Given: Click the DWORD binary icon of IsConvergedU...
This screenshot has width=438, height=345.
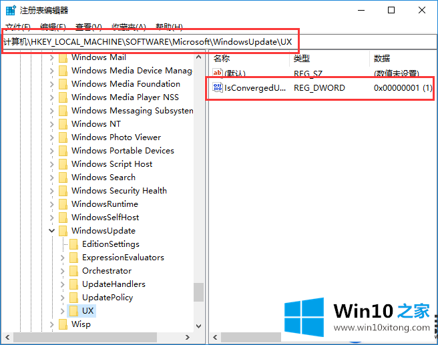Looking at the screenshot, I should point(218,87).
